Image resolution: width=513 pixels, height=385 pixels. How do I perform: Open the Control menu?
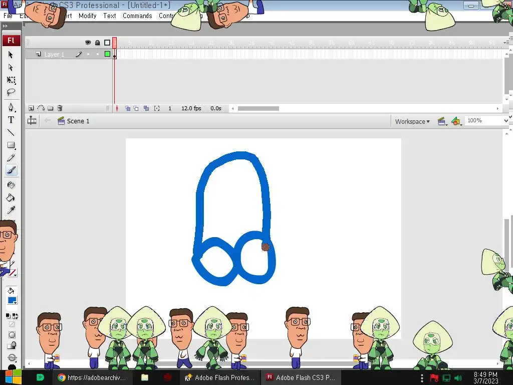166,16
